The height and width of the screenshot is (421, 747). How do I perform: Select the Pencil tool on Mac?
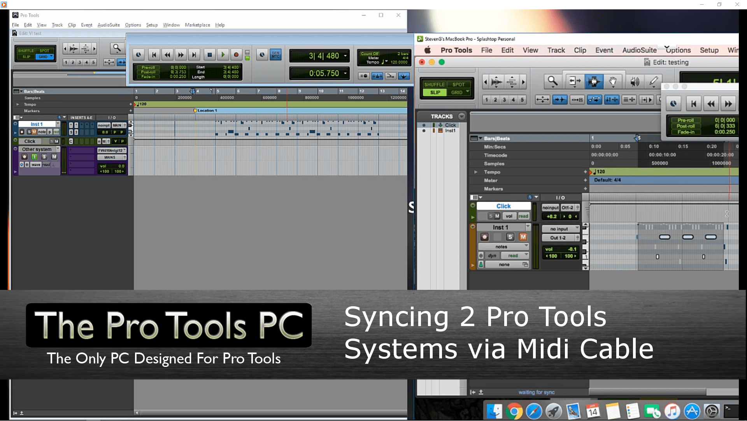point(653,81)
